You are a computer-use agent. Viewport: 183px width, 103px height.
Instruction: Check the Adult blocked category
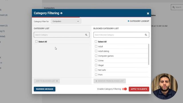(x=96, y=46)
